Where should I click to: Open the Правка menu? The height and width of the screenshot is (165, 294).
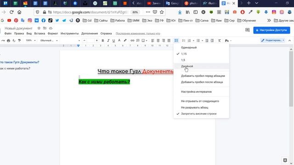click(19, 33)
